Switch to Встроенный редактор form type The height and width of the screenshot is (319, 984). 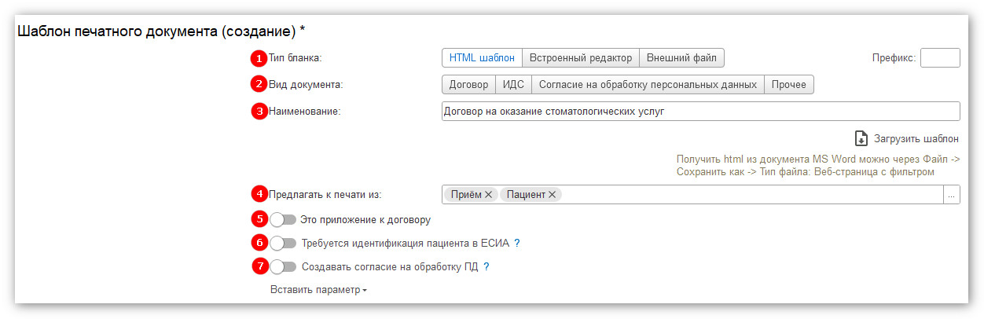click(580, 57)
